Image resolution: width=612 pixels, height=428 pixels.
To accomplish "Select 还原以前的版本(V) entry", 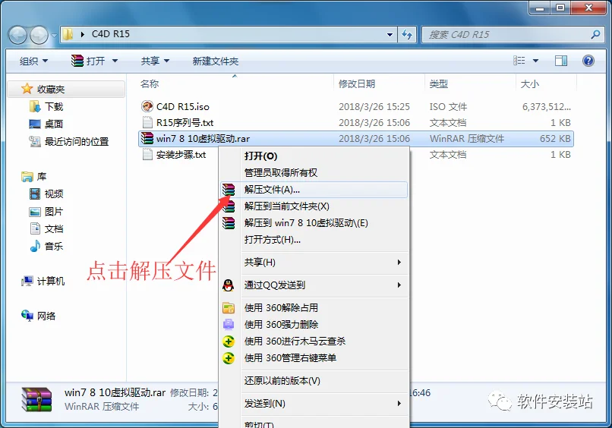I will tap(282, 381).
